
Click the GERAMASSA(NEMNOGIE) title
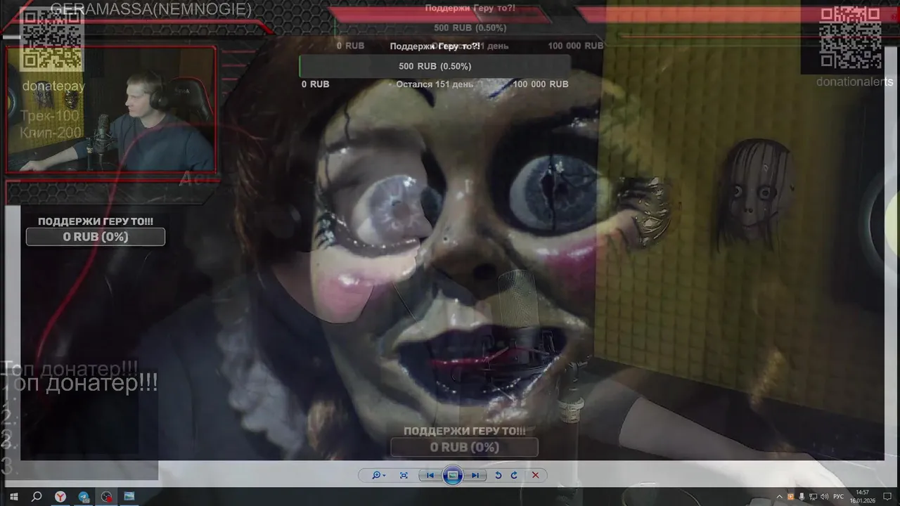point(151,9)
